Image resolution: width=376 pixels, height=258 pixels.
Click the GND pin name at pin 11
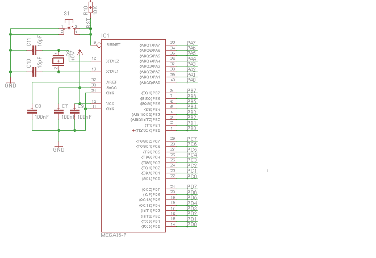coord(110,109)
